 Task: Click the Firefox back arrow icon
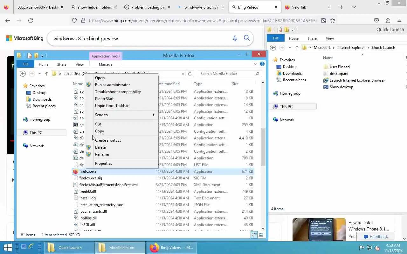point(8,20)
